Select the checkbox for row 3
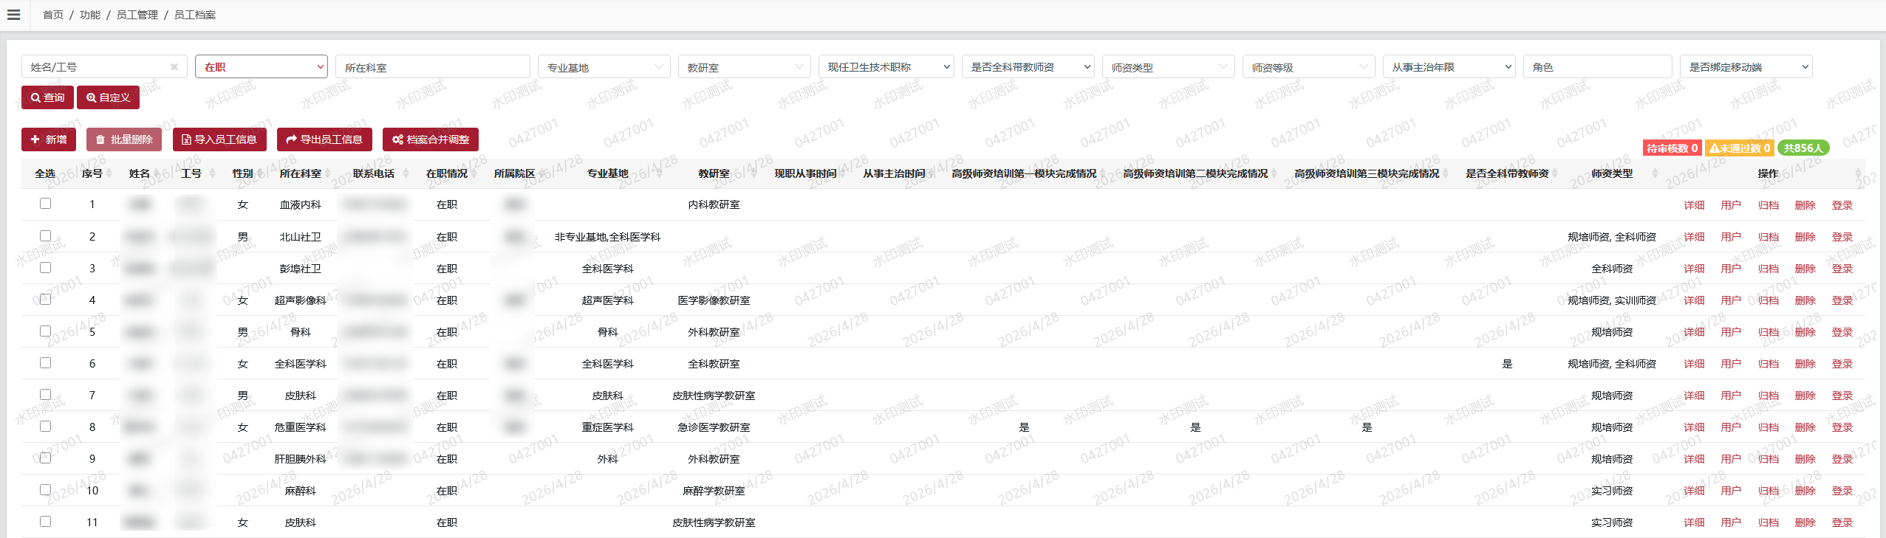The height and width of the screenshot is (538, 1886). point(46,268)
